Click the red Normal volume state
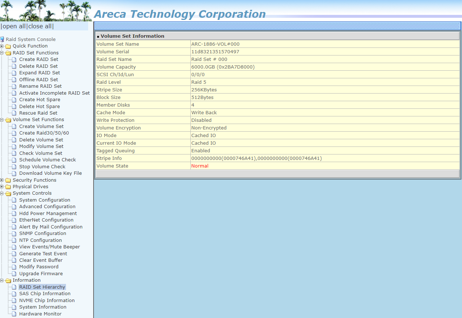This screenshot has width=462, height=318. pyautogui.click(x=200, y=166)
